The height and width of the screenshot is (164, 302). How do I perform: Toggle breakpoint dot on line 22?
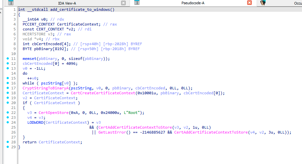click(x=8, y=112)
